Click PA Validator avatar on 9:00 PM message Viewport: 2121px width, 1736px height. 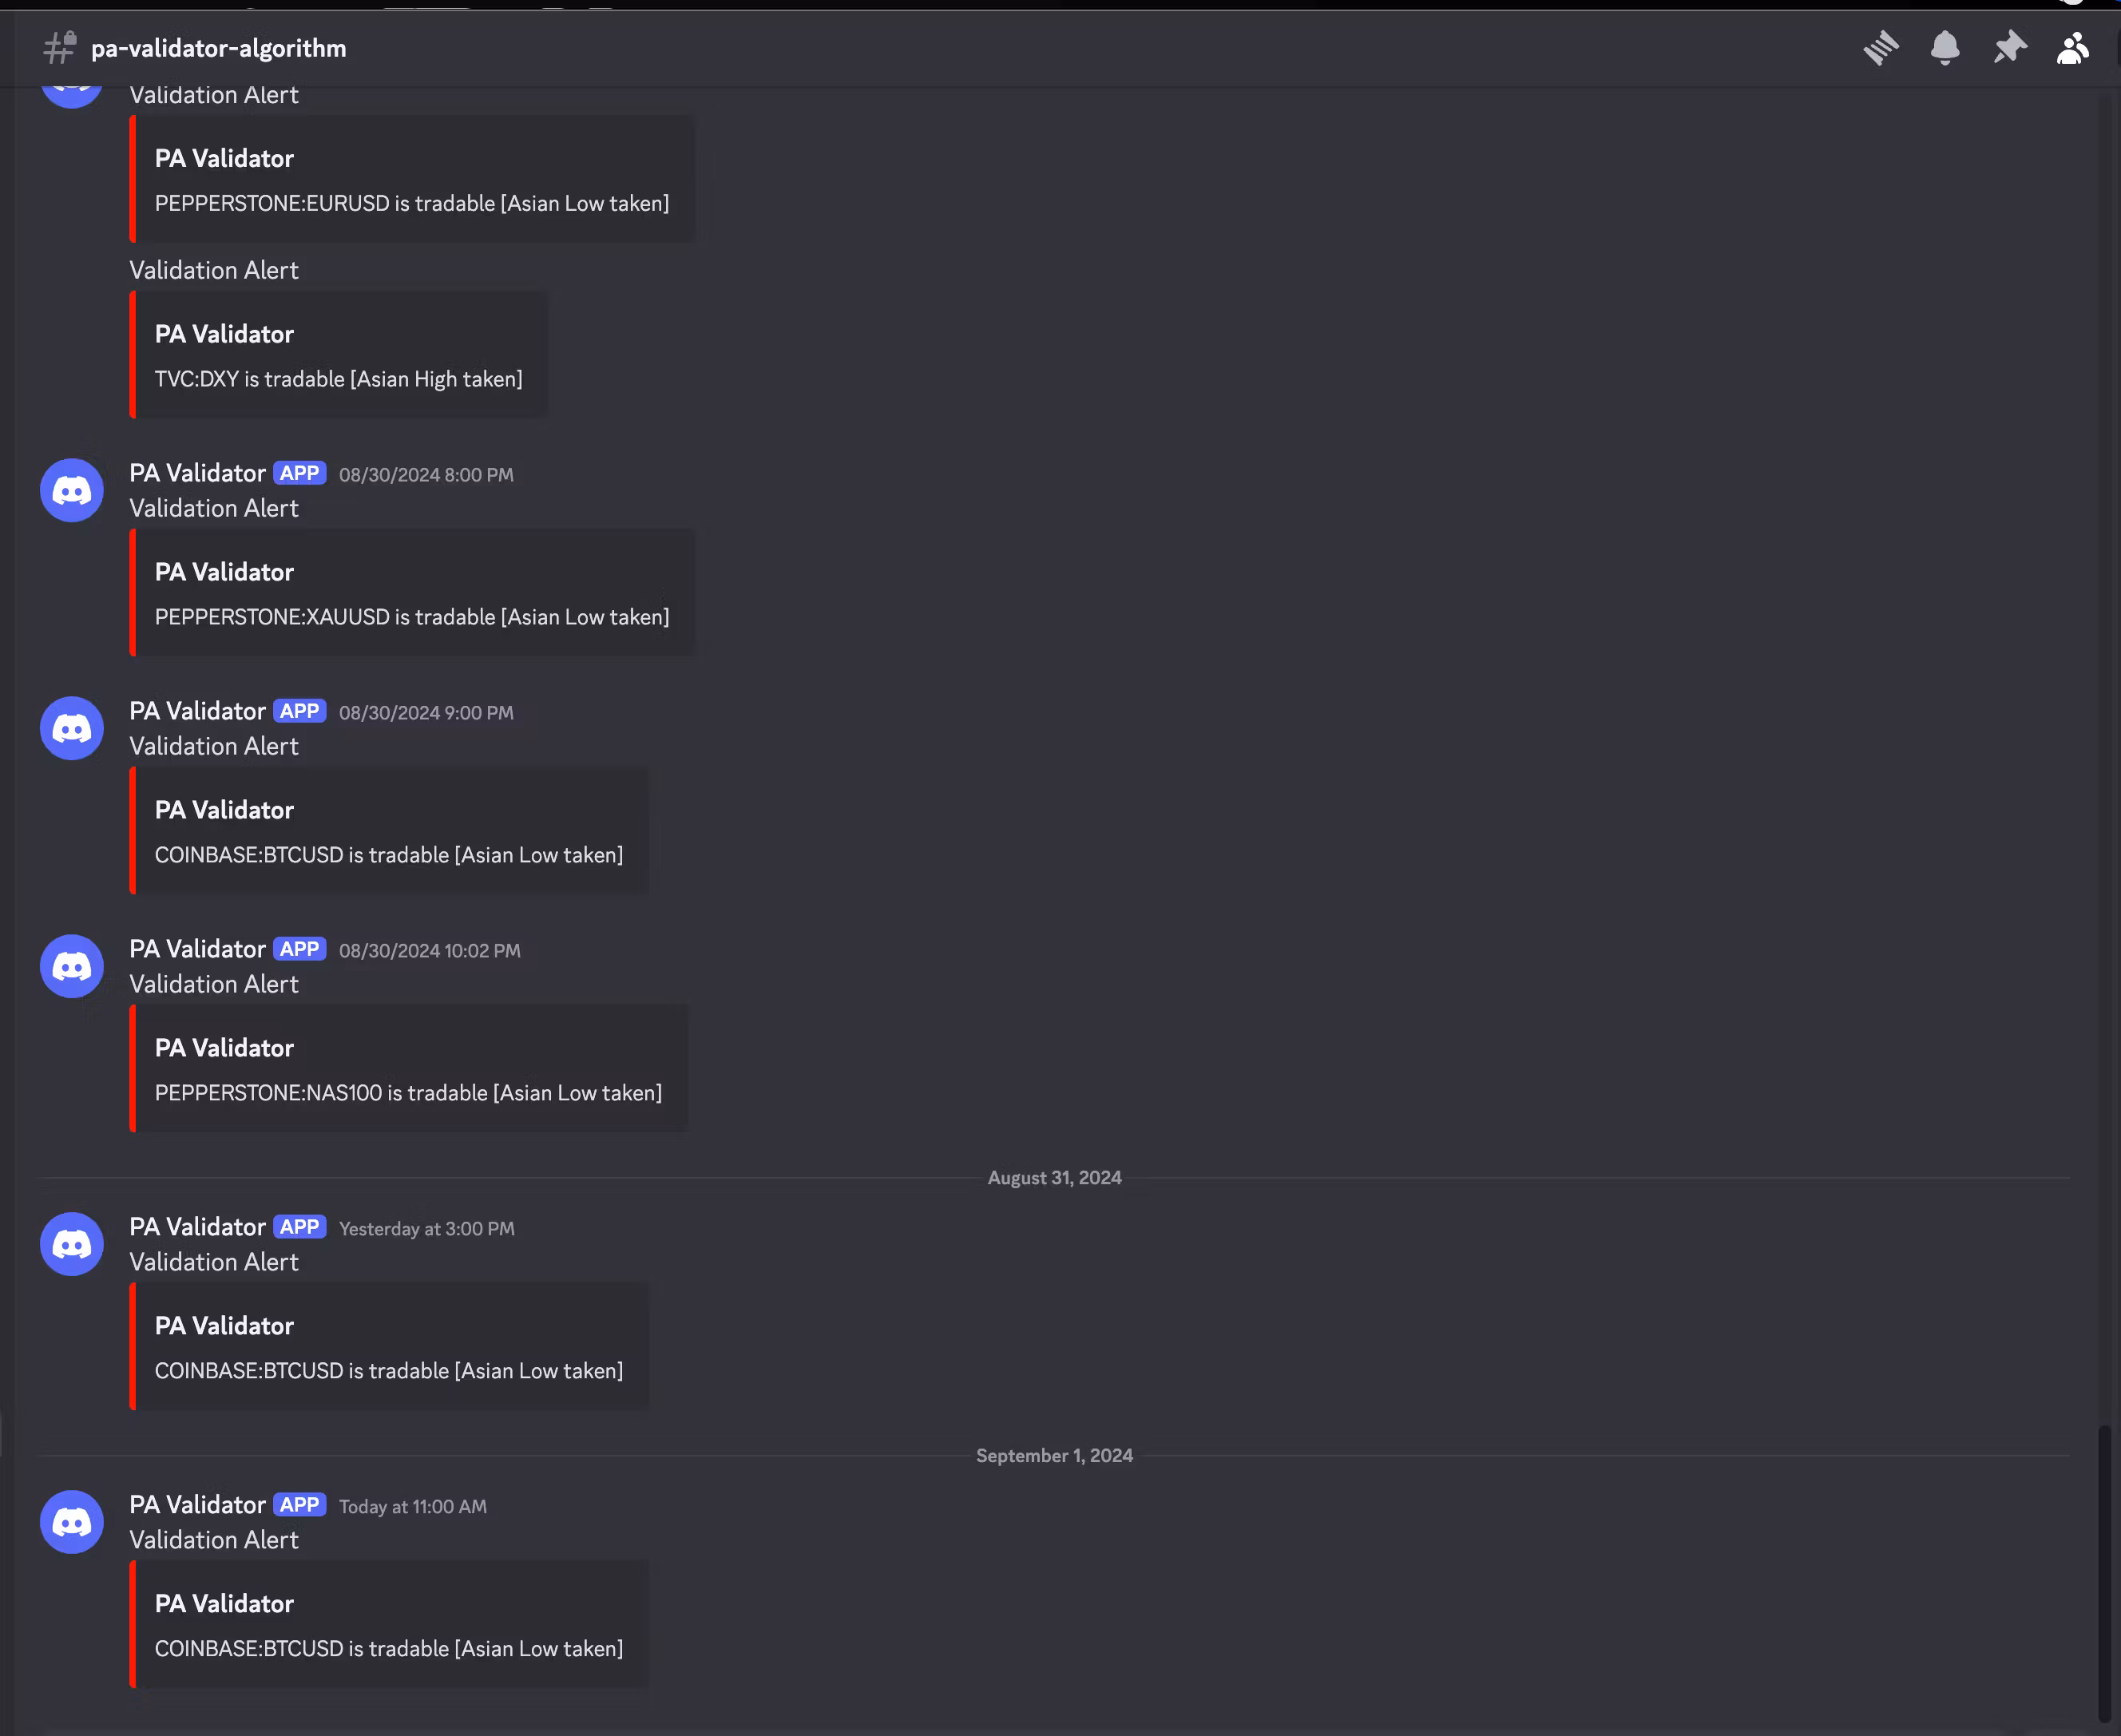72,728
